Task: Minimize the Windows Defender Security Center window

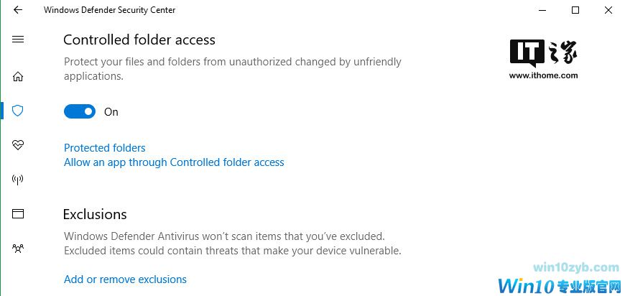Action: [x=542, y=10]
